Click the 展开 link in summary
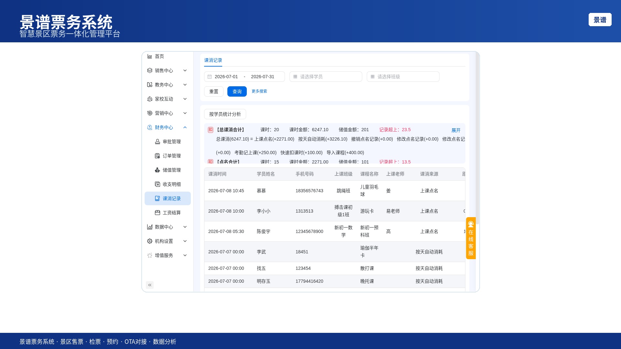 tap(456, 130)
